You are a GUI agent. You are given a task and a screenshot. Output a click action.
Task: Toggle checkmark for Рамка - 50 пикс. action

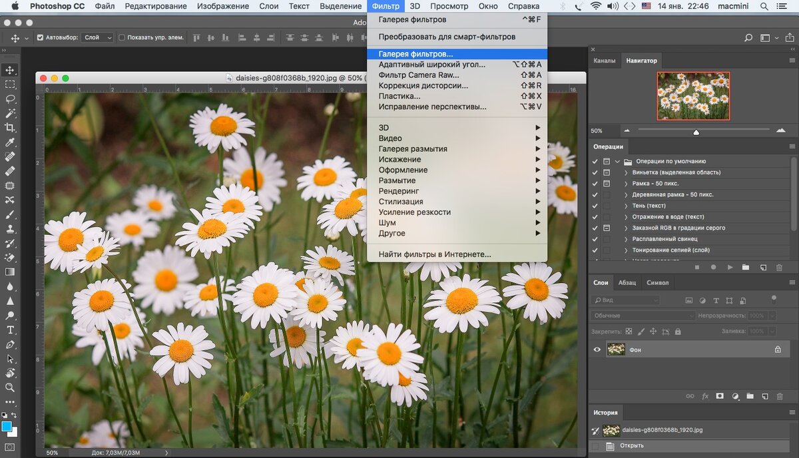[595, 183]
